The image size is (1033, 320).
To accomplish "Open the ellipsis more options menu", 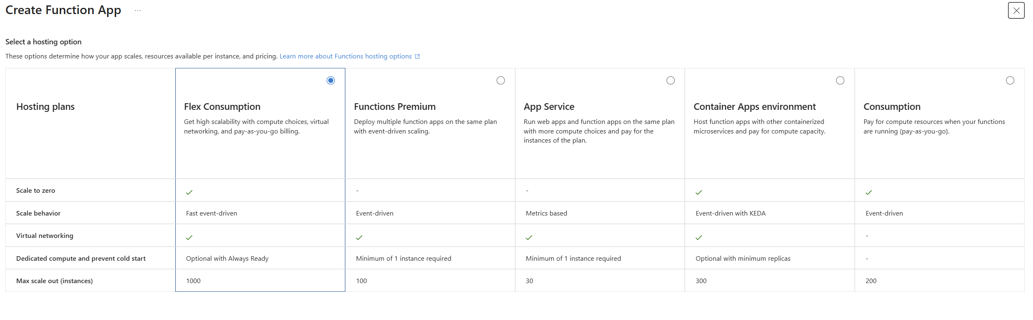I will click(x=138, y=10).
